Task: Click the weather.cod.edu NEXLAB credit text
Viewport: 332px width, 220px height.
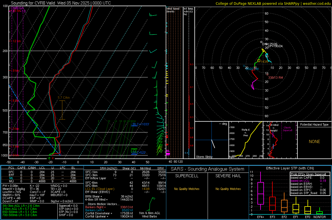Action: point(273,4)
